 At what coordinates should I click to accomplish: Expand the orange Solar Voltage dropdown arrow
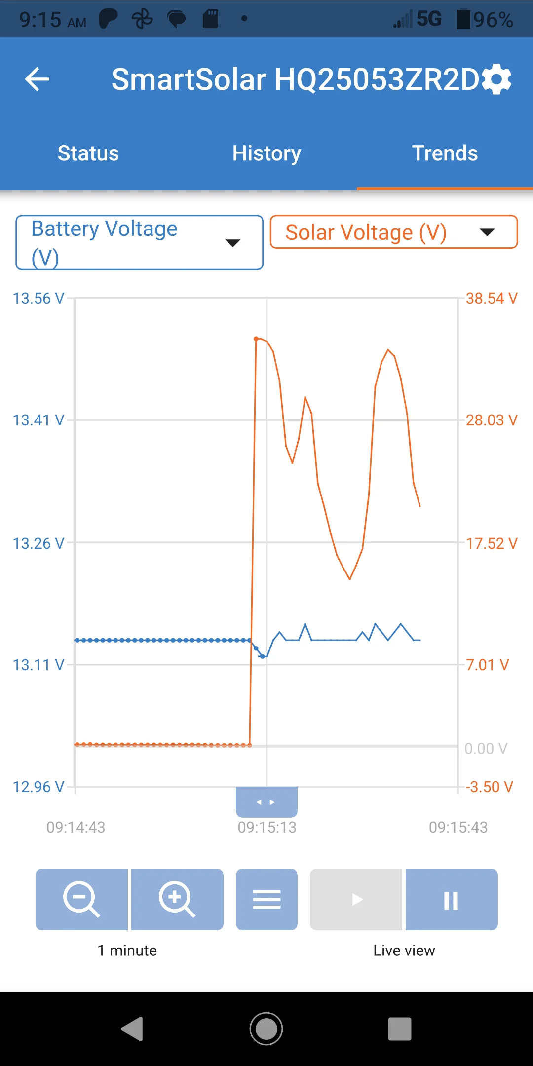click(x=487, y=232)
